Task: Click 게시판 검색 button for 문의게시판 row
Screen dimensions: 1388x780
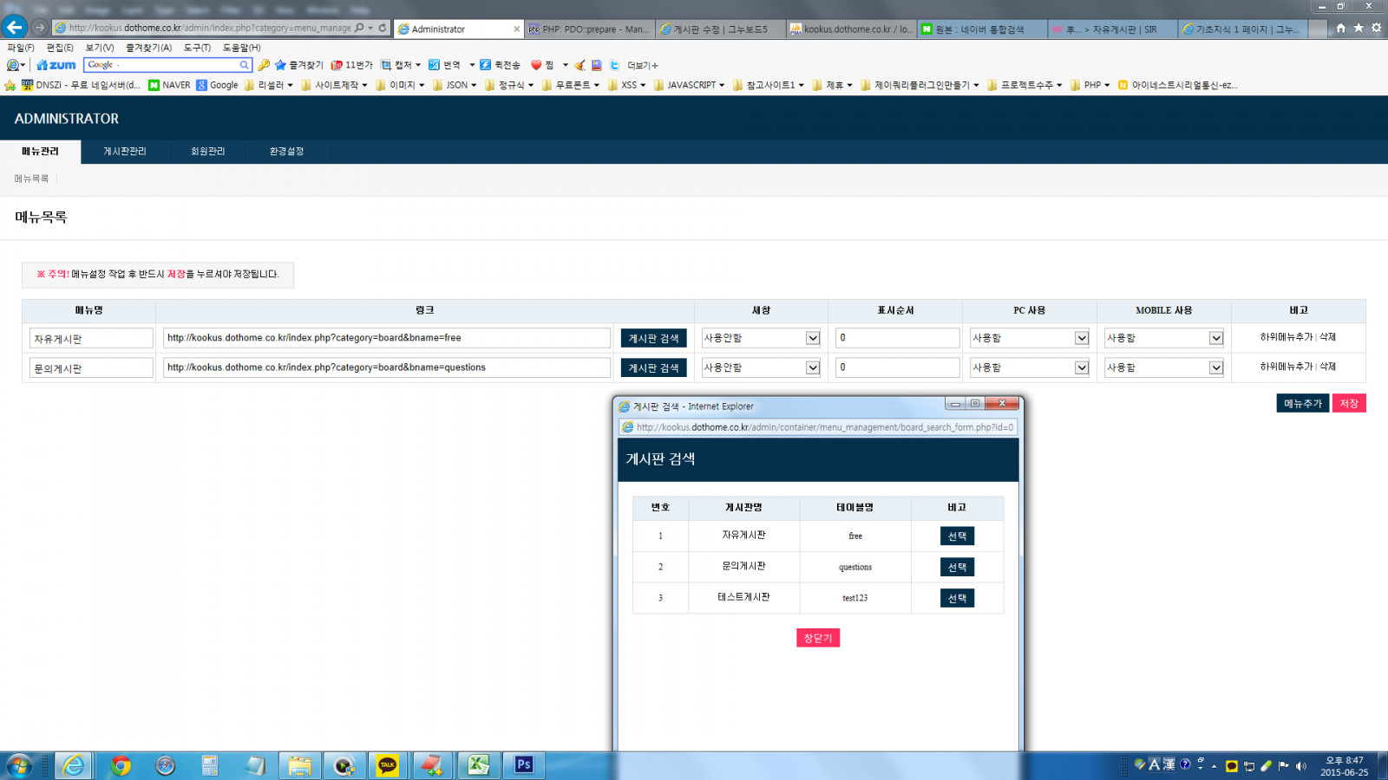Action: coord(653,368)
